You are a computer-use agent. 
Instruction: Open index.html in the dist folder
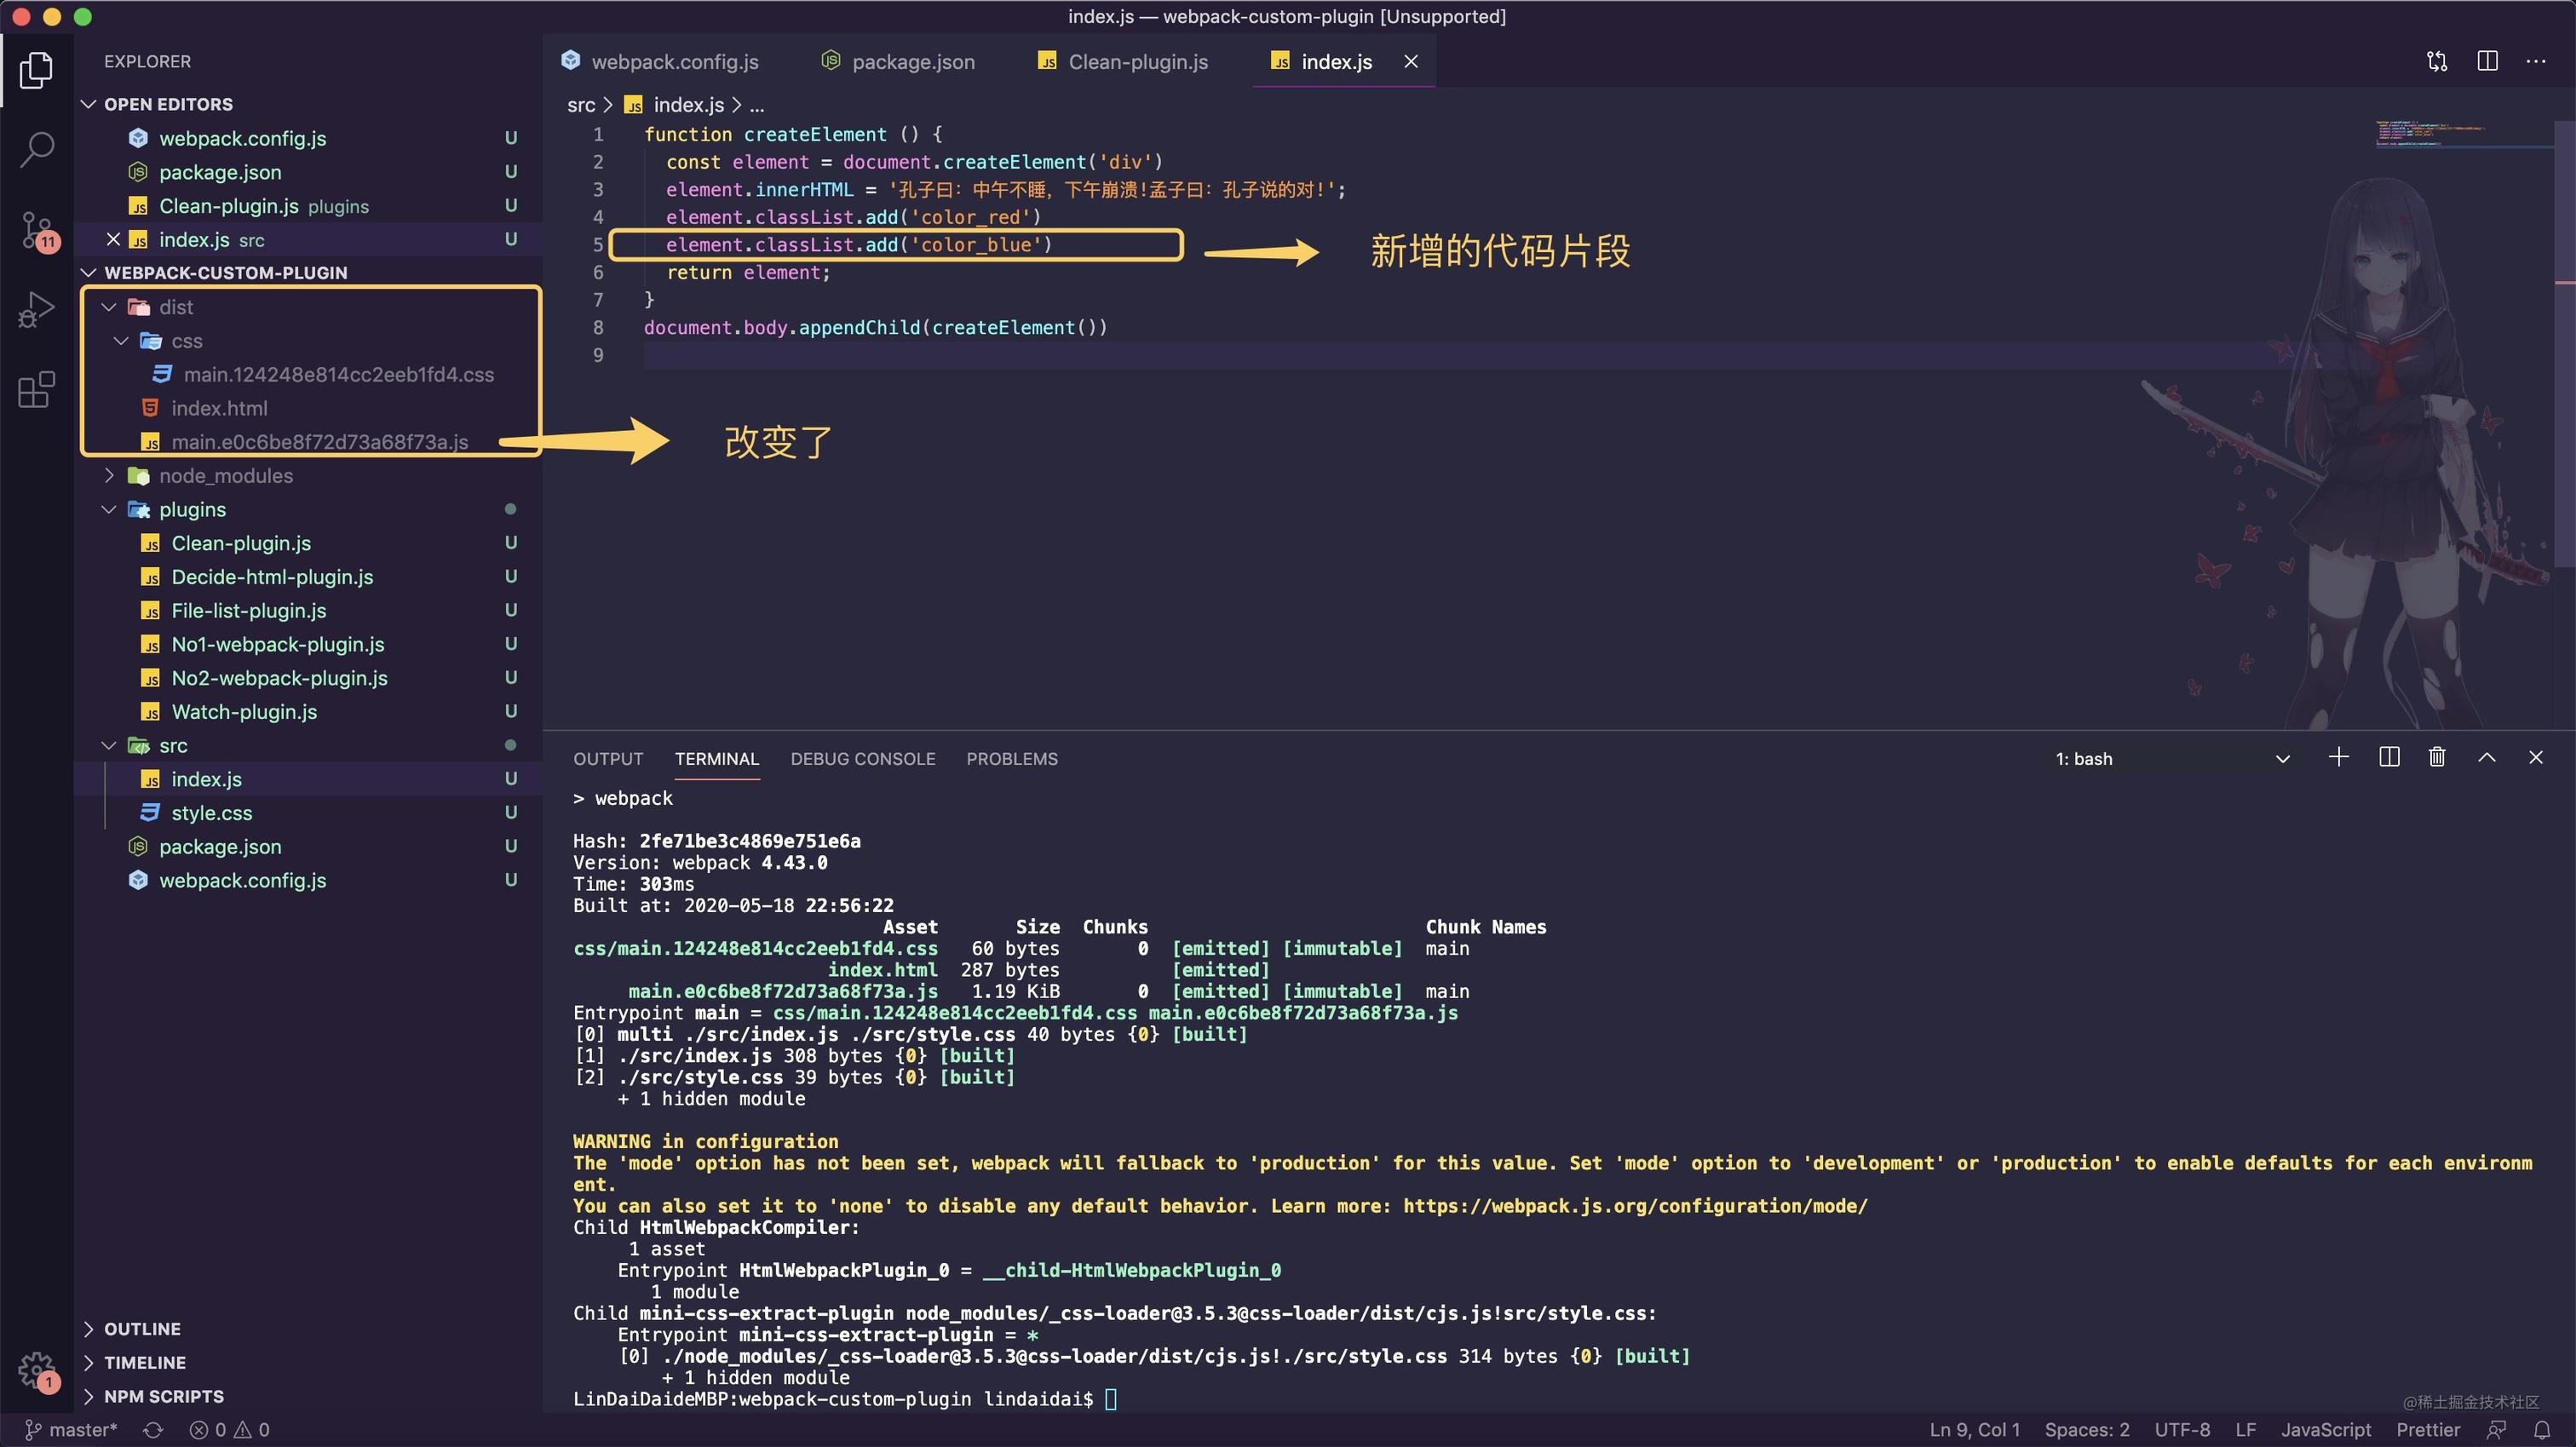tap(219, 409)
